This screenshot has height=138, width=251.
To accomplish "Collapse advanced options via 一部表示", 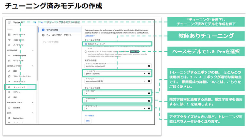I will (90, 115).
